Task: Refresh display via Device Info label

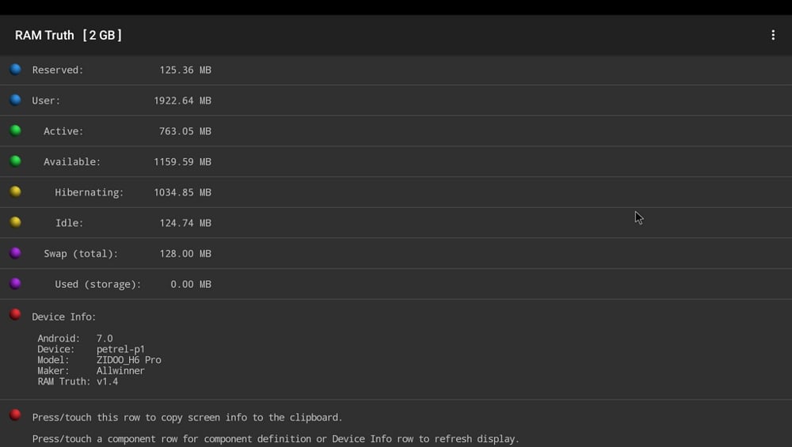Action: point(63,316)
